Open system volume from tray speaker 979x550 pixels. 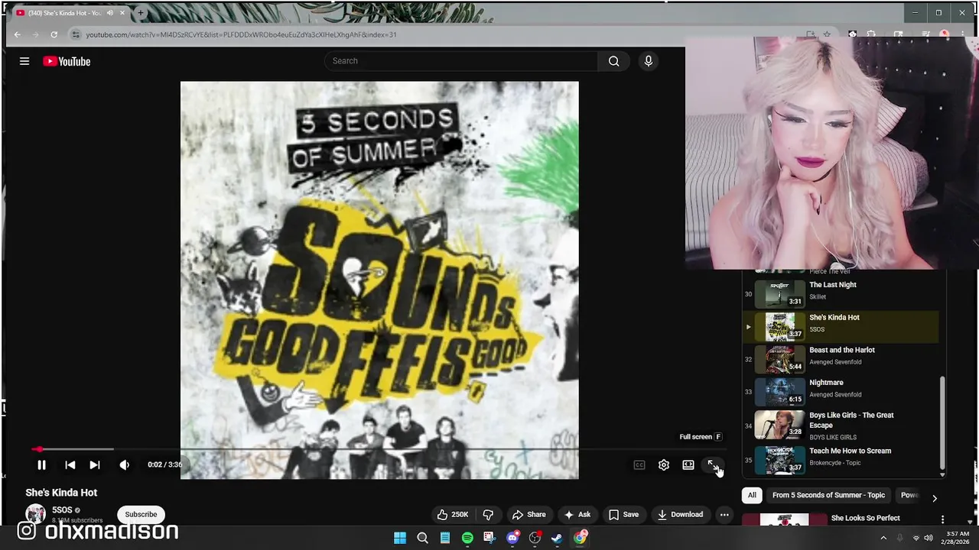929,538
